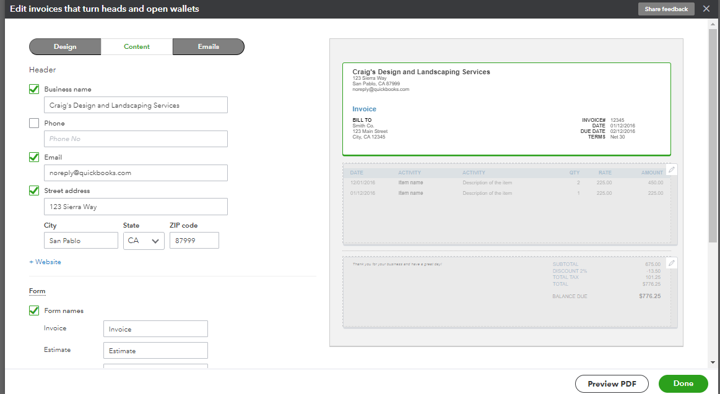
Task: Open the State dropdown showing CA
Action: [144, 241]
